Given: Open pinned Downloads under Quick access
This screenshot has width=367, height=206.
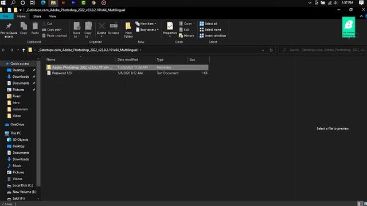Looking at the screenshot, I should click(x=21, y=77).
